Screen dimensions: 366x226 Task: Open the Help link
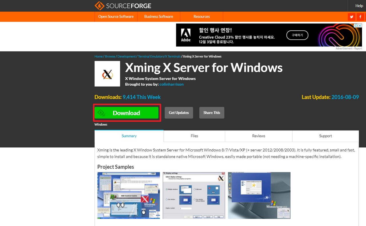pyautogui.click(x=359, y=6)
